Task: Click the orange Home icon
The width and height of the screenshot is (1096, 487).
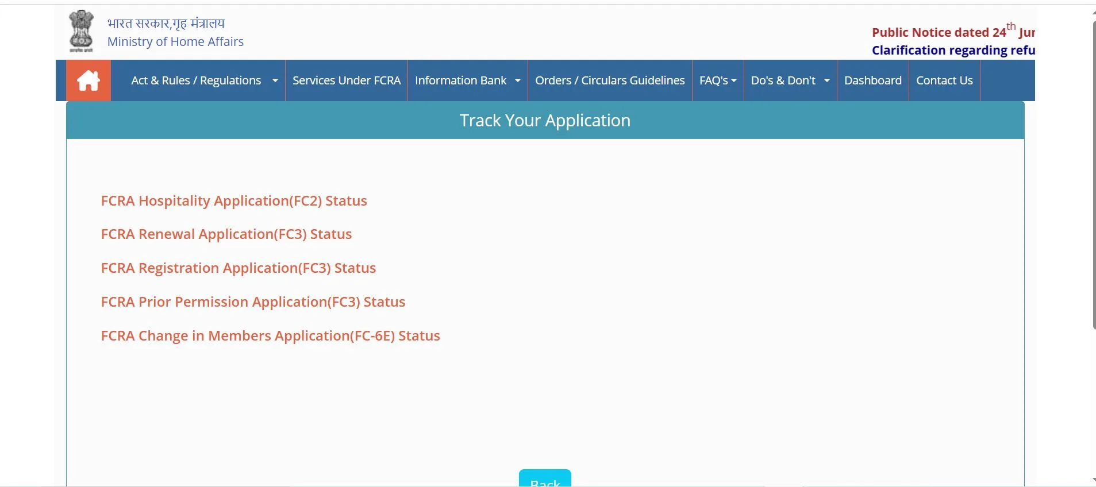Action: pos(89,80)
